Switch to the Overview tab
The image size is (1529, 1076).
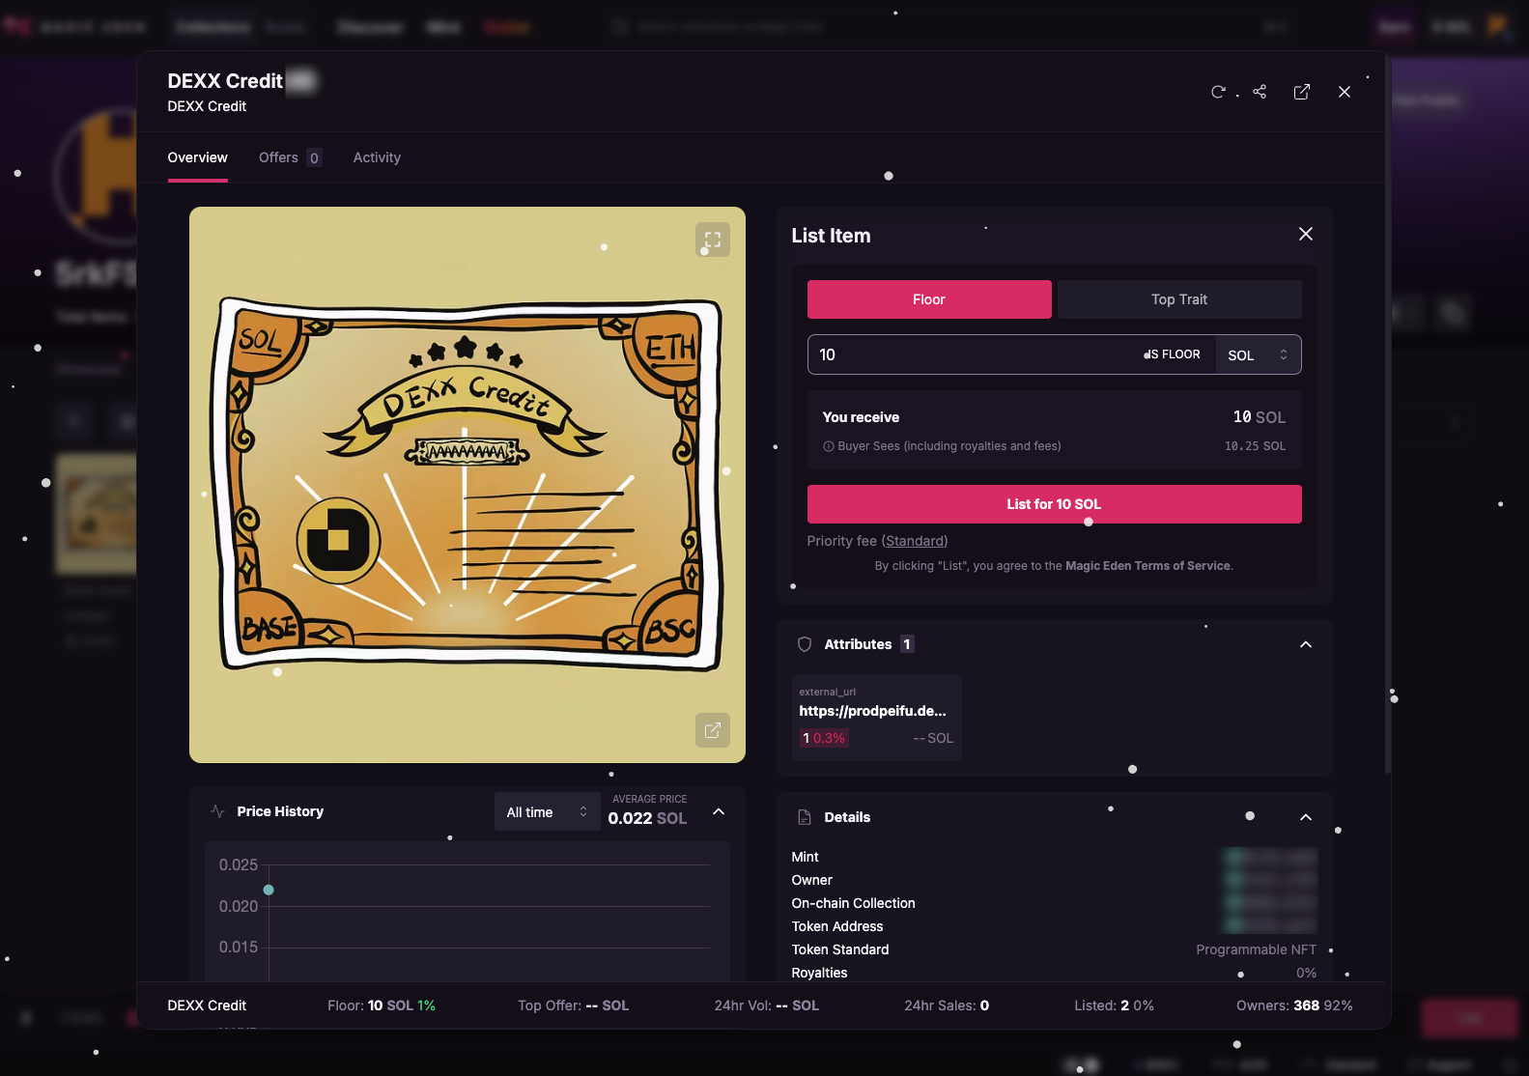coord(198,157)
